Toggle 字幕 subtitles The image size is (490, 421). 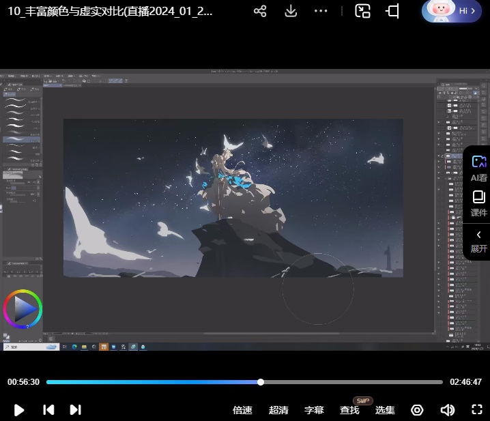click(314, 410)
